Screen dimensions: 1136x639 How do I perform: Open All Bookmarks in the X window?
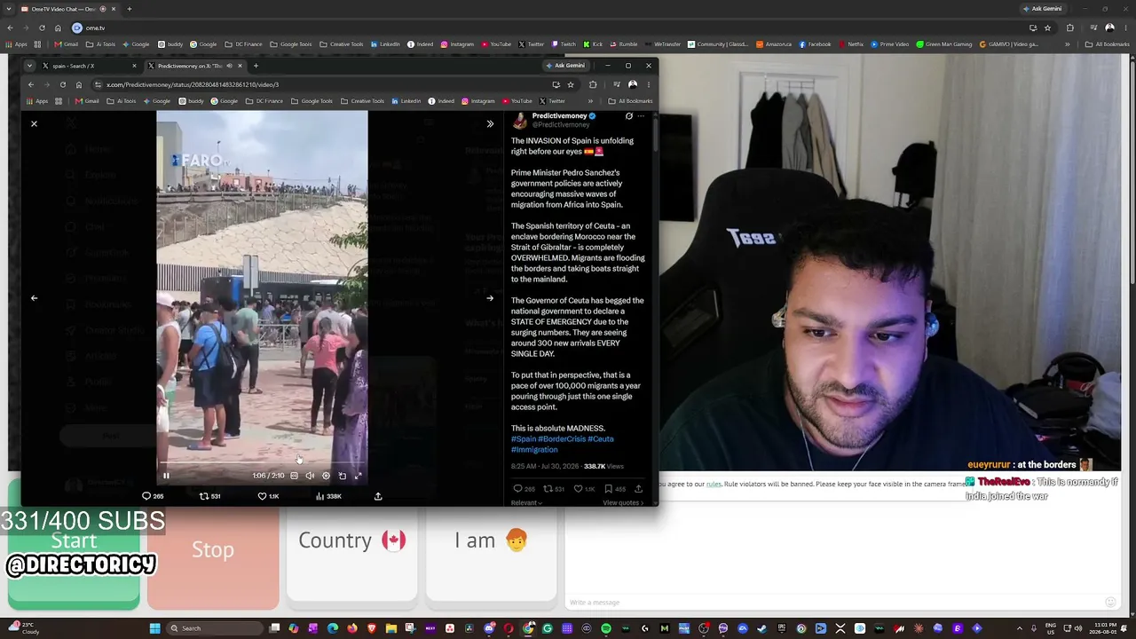point(630,101)
